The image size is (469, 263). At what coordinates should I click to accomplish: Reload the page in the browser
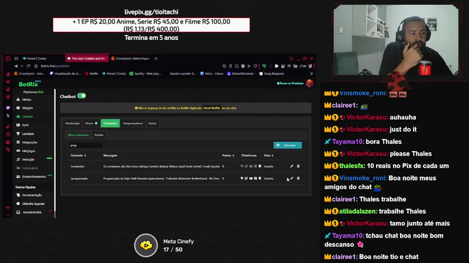click(28, 66)
